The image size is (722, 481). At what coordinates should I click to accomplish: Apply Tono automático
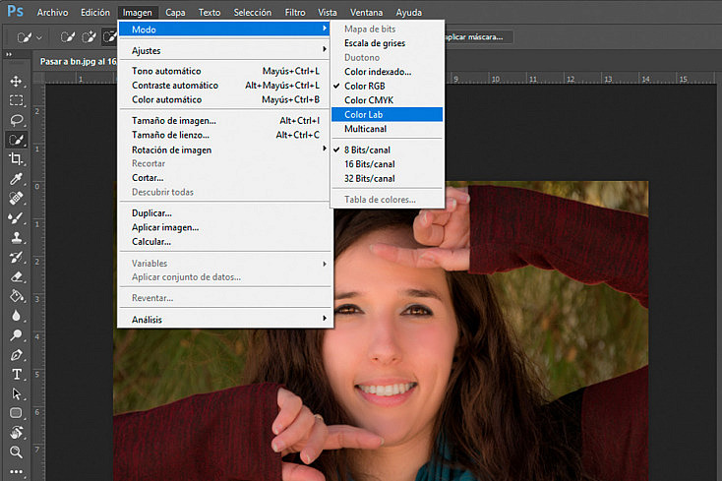(x=224, y=71)
